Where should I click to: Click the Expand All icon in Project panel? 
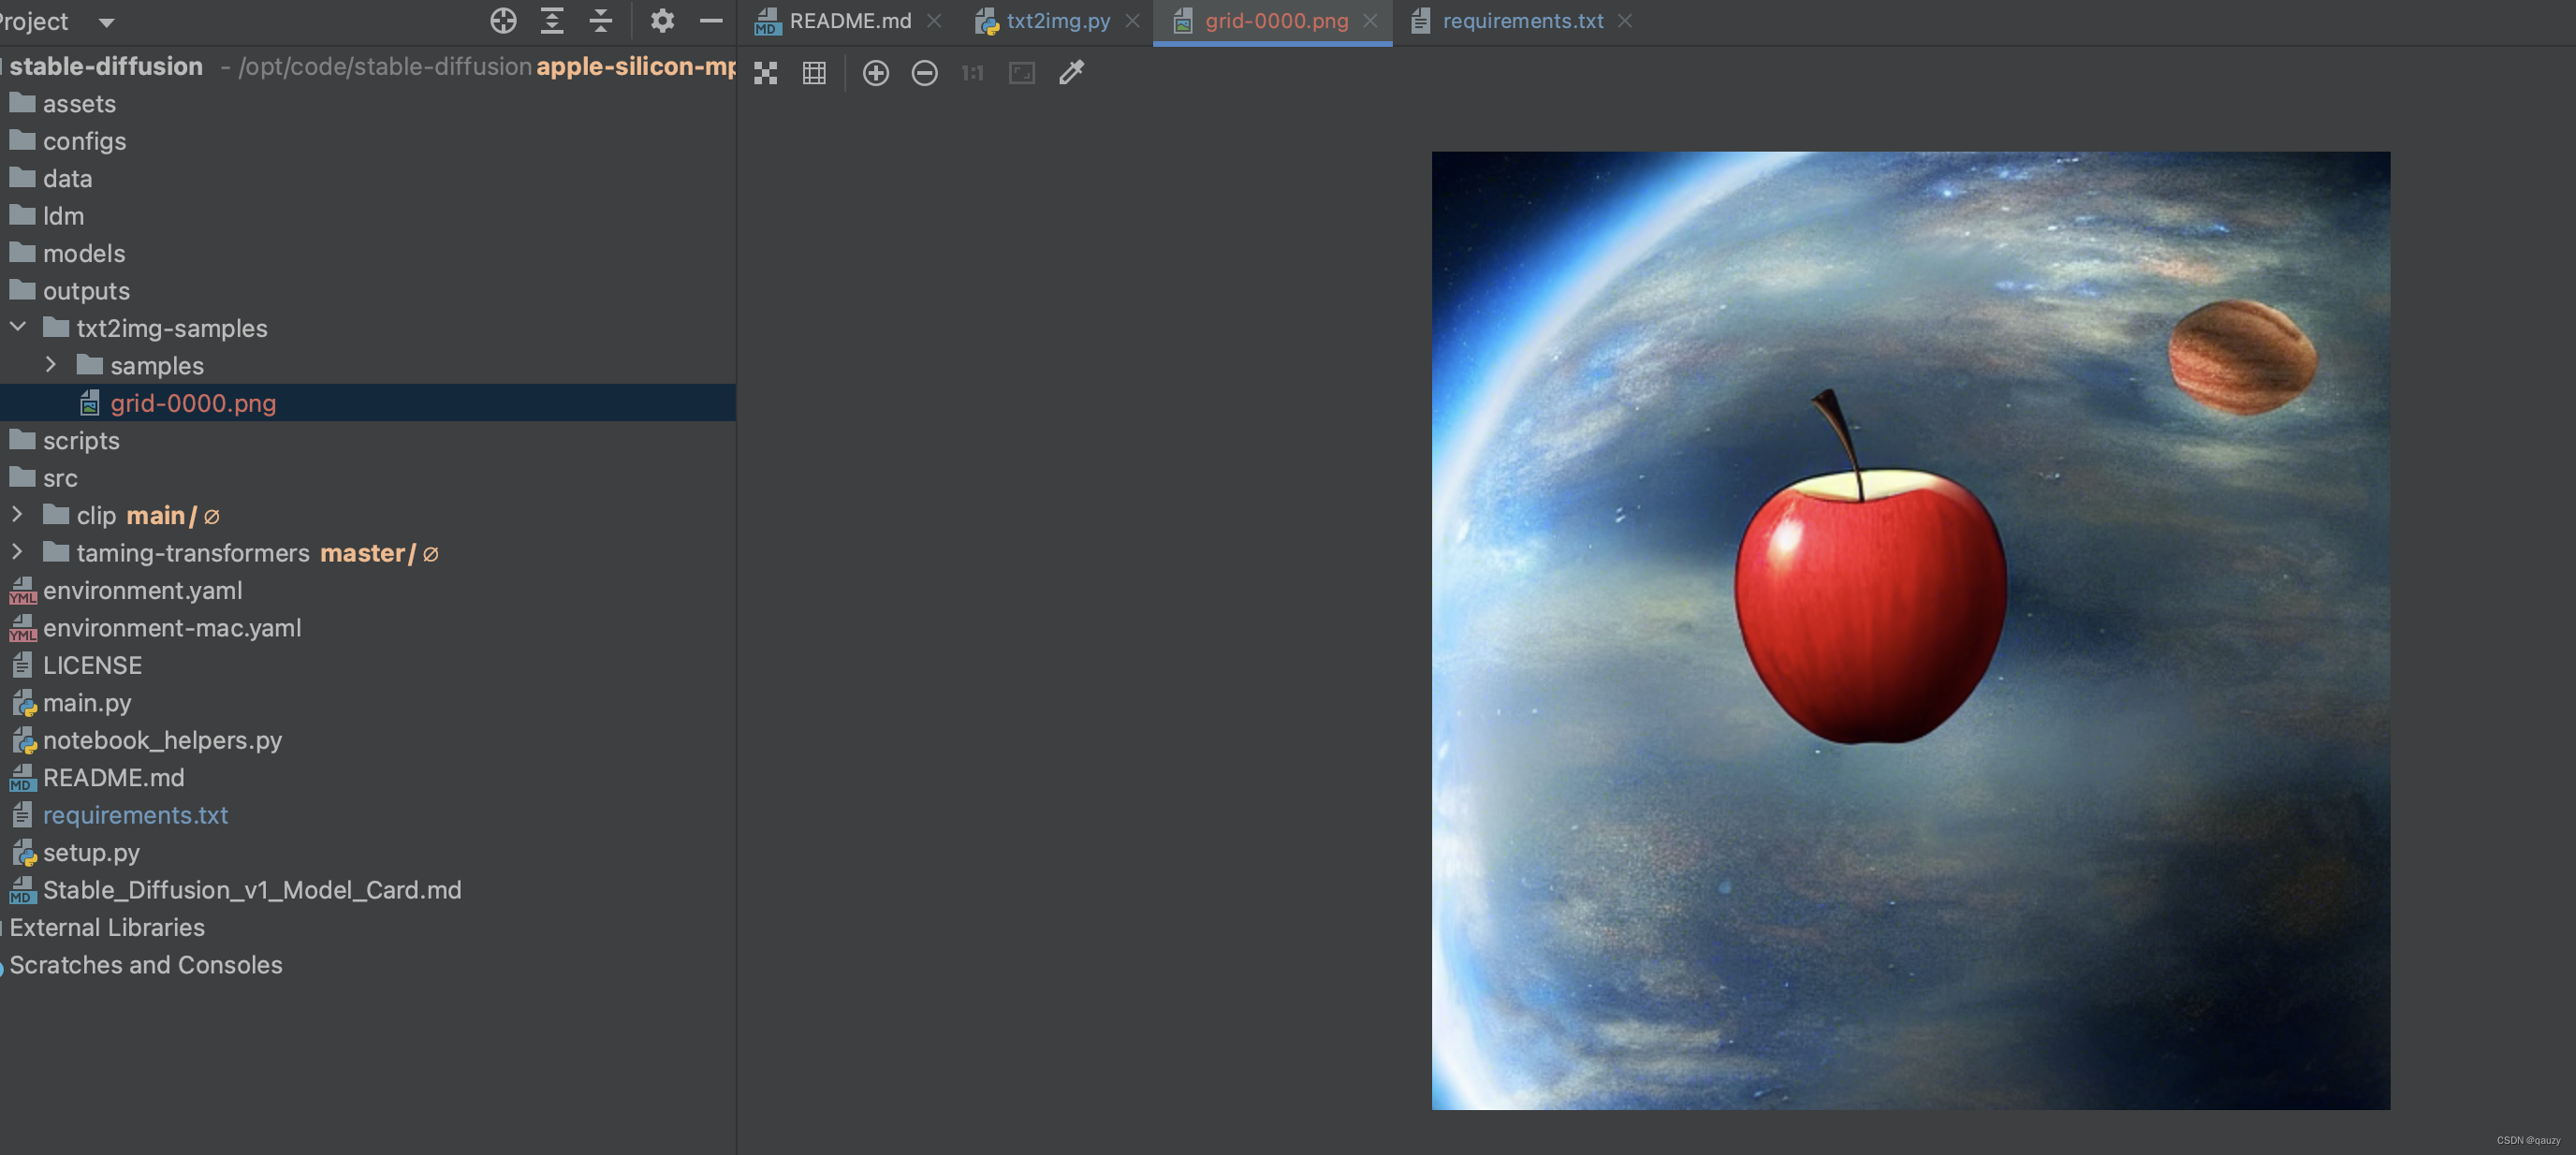(x=552, y=20)
